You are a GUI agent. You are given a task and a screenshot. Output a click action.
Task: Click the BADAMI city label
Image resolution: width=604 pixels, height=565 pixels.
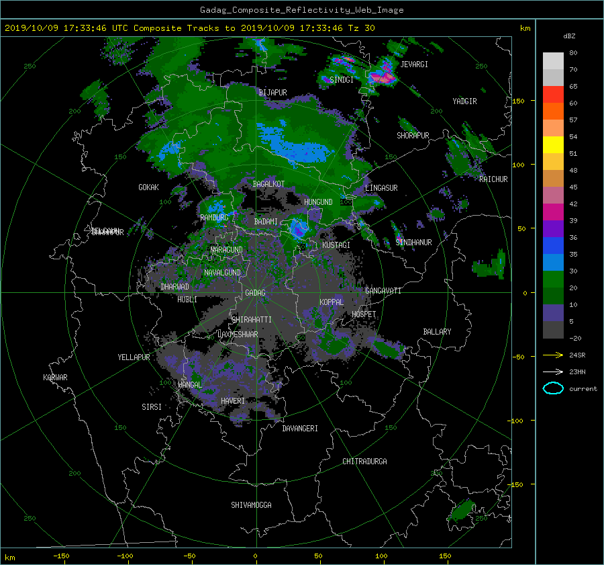coord(266,222)
